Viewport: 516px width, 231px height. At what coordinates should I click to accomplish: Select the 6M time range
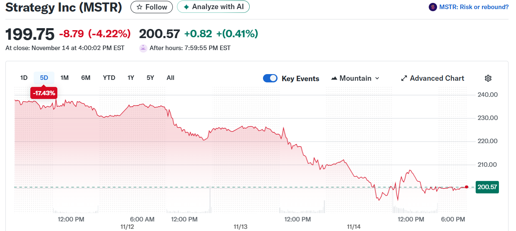[86, 78]
